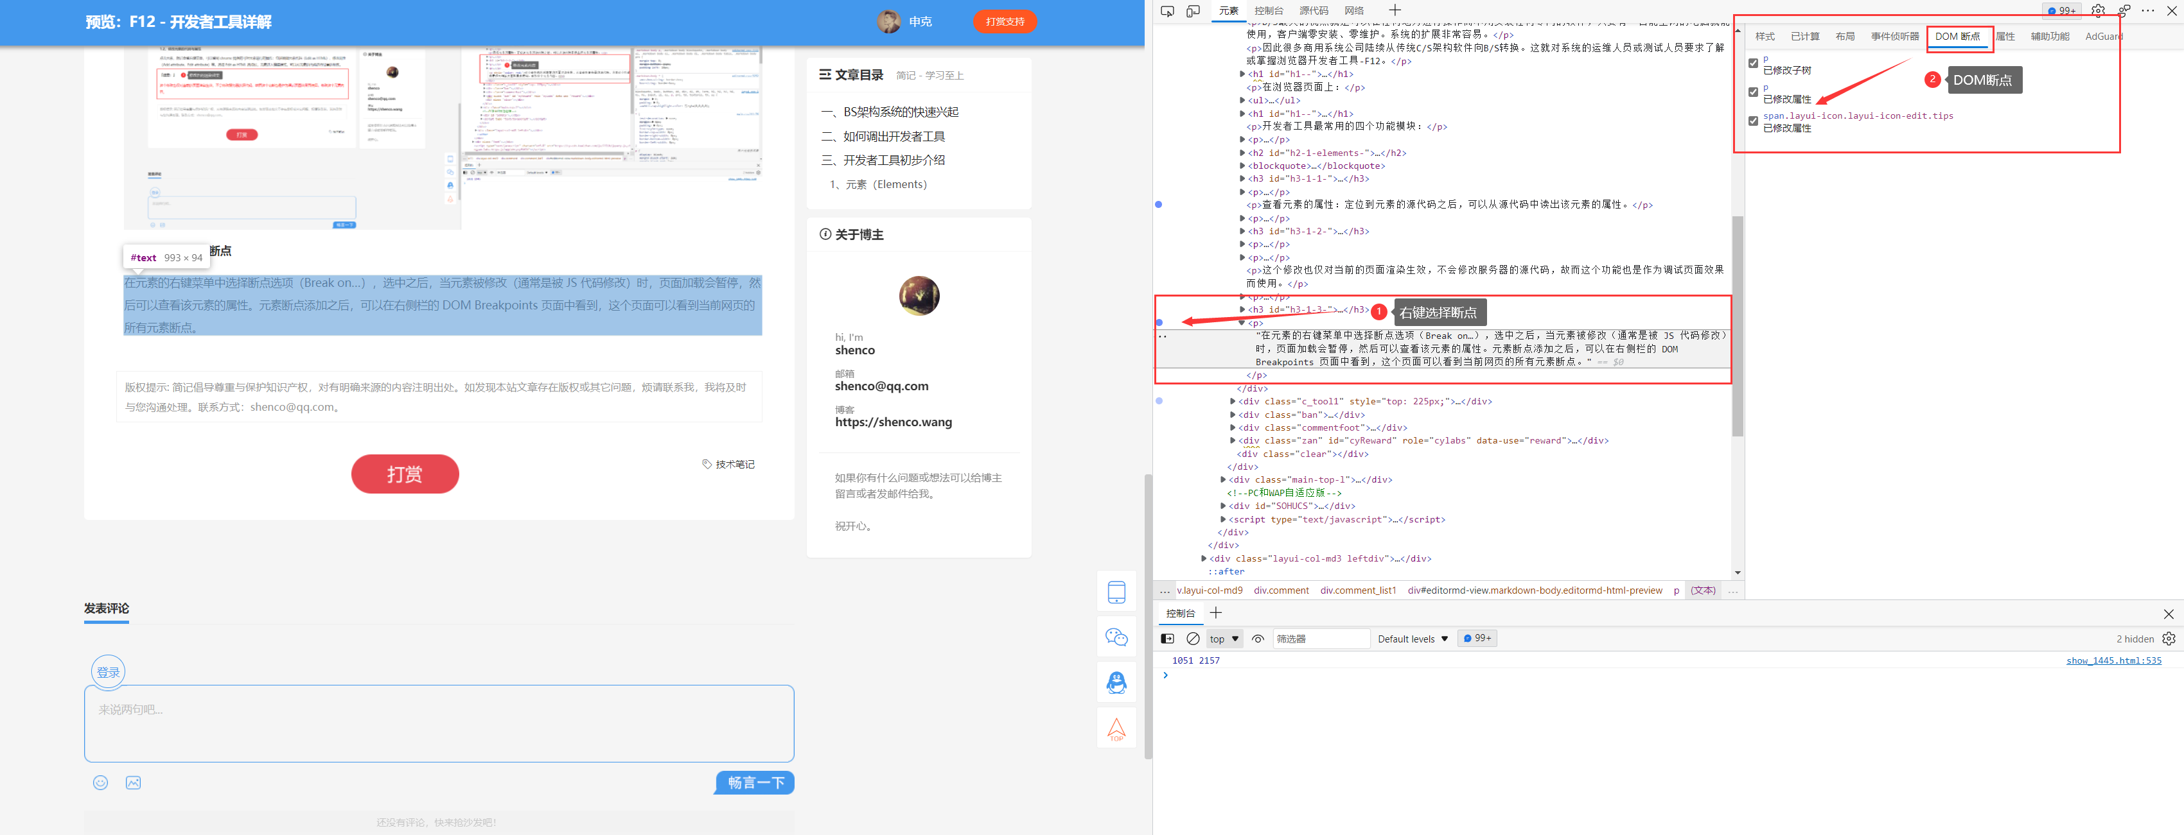Click the feedback person icon in DevTools top bar
Screen dimensions: 2184x835
pos(2124,11)
